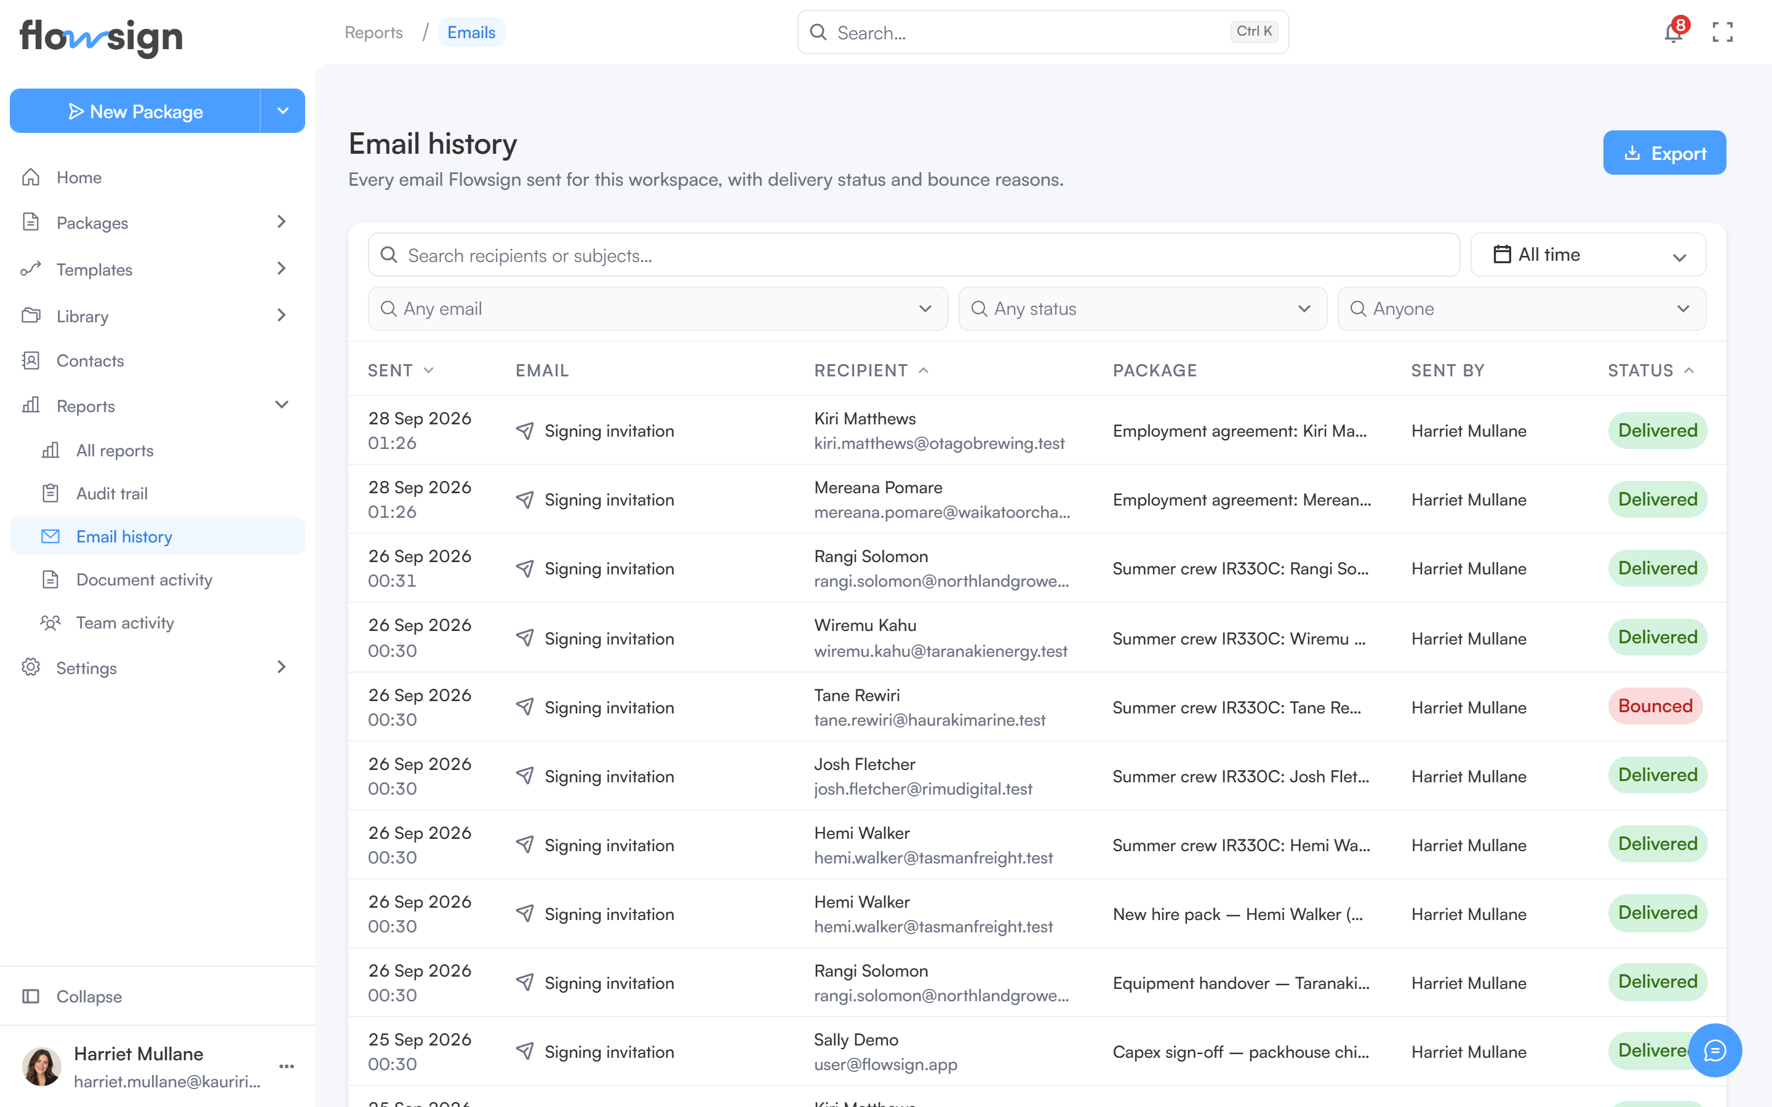This screenshot has height=1107, width=1772.
Task: Click the Reports bar chart icon
Action: coord(31,405)
